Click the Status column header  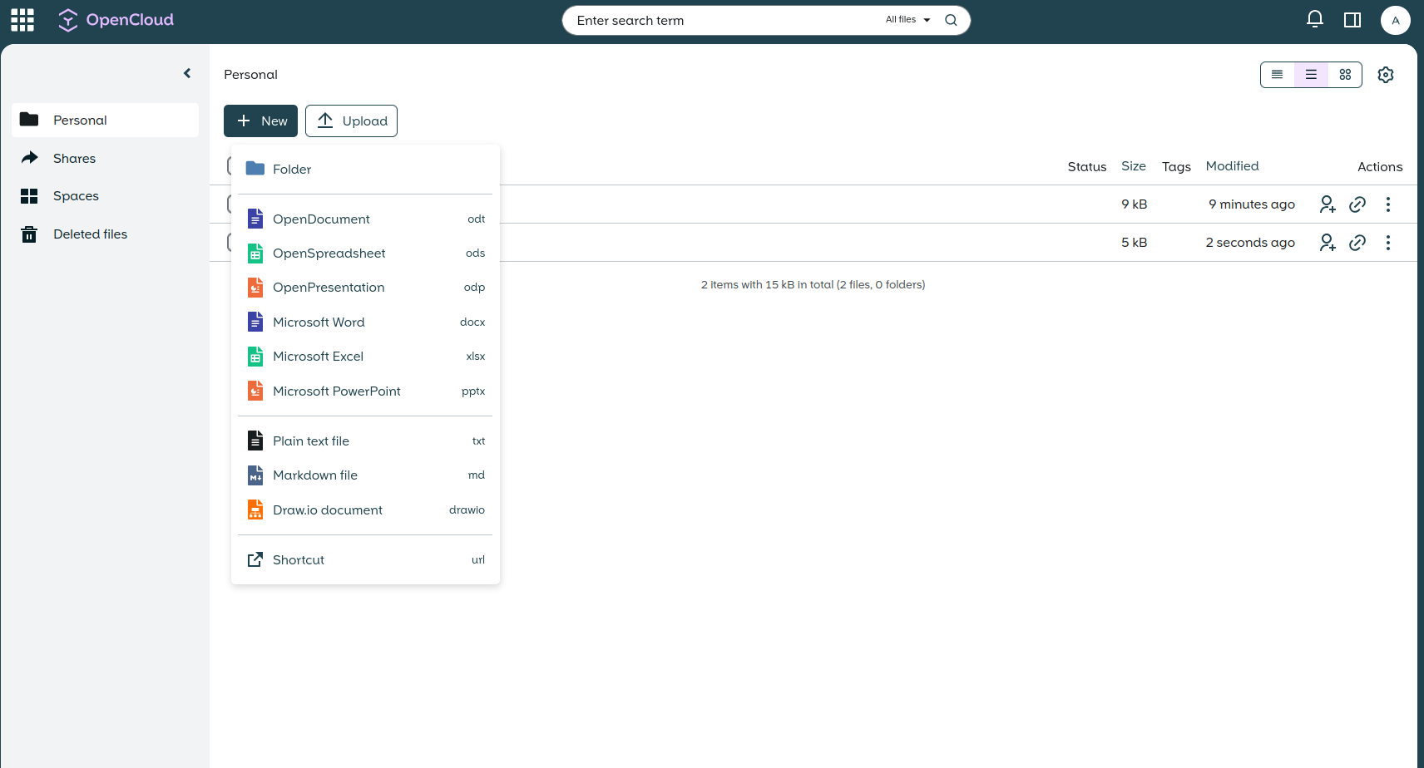(1087, 167)
